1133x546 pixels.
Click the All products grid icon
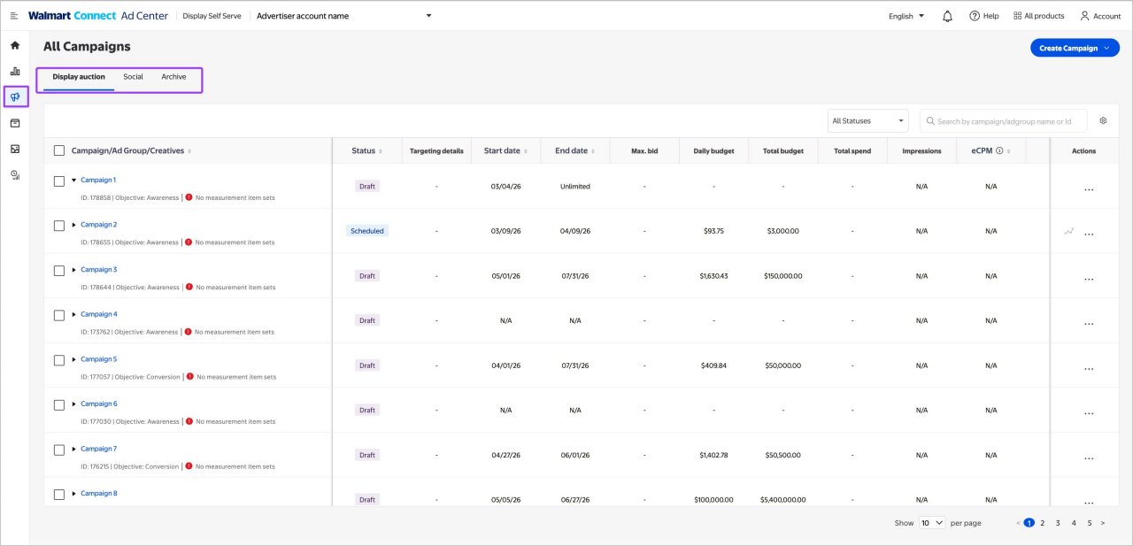(x=1020, y=15)
